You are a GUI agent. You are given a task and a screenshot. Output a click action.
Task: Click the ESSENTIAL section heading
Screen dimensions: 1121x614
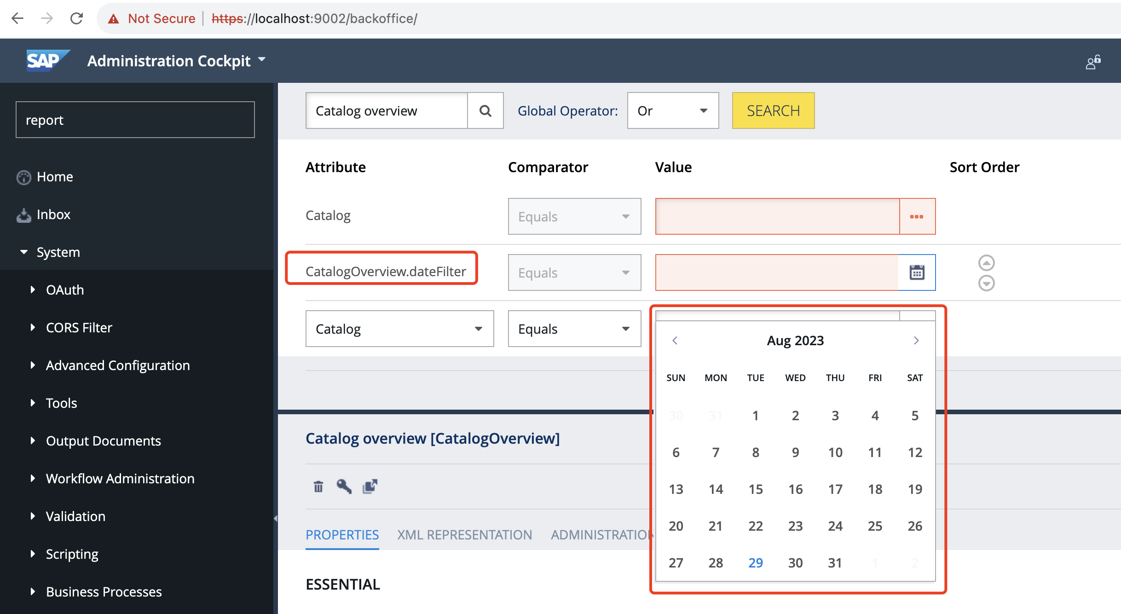pos(343,585)
